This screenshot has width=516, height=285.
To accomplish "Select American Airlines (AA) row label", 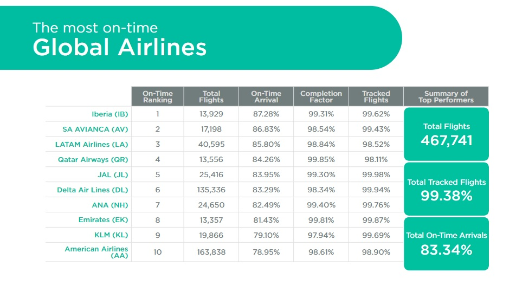I will (96, 252).
